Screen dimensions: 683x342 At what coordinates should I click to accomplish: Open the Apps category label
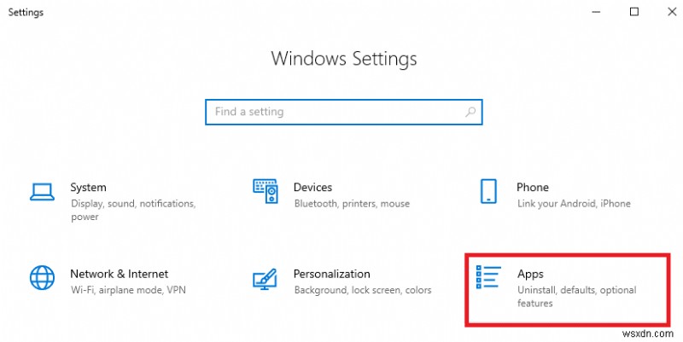530,275
